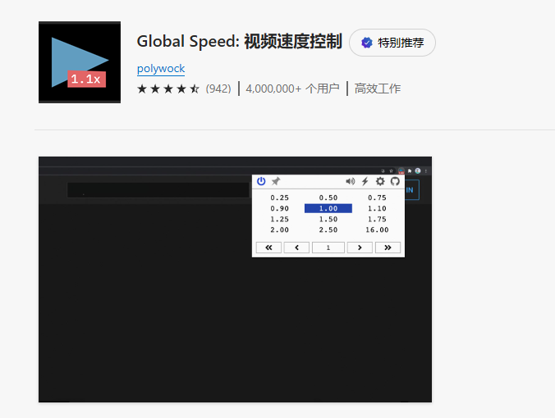Open the polywock developer link
This screenshot has height=418, width=555.
click(161, 69)
